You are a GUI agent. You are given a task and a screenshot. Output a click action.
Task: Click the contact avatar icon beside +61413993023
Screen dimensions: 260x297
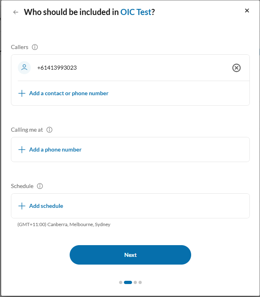24,68
